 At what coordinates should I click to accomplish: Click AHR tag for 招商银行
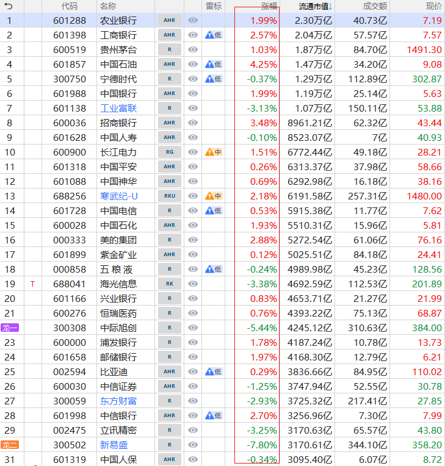click(x=170, y=123)
